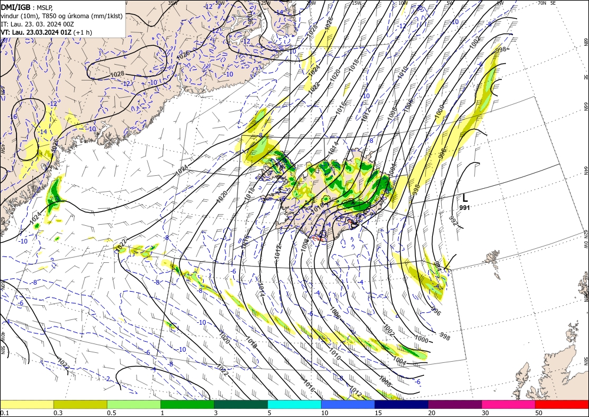This screenshot has height=417, width=589.
Task: Click the 'IT: Lau. 23. 03. 2024 00Z' line
Action: [37, 24]
